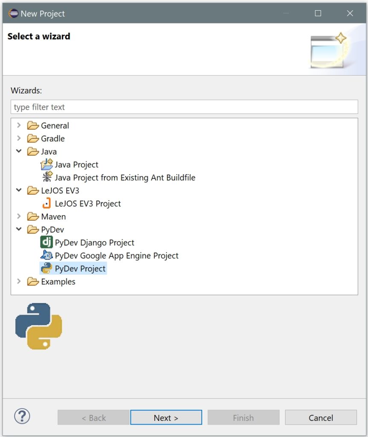Expand the Gradle folder
The image size is (368, 437).
tap(18, 138)
